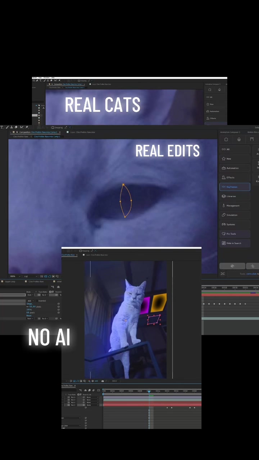The width and height of the screenshot is (259, 460).
Task: Select the Eraser tool in middle window toolbar
Action: click(x=16, y=127)
